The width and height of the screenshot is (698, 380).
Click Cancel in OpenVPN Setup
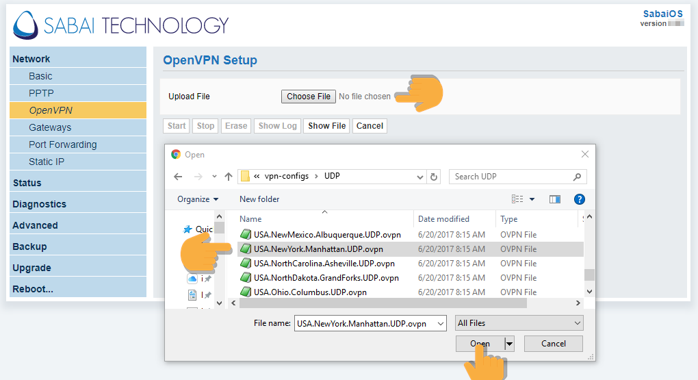pyautogui.click(x=370, y=126)
